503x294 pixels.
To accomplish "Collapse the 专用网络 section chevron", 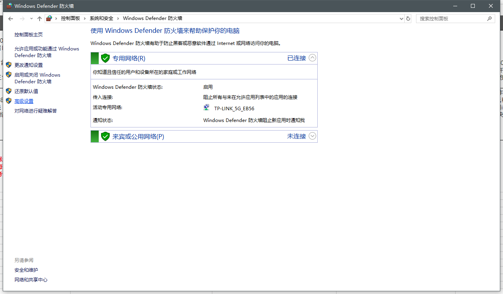I will point(312,58).
